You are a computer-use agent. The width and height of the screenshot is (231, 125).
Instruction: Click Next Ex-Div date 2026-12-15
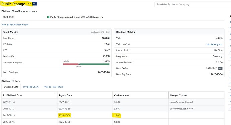click(x=212, y=68)
